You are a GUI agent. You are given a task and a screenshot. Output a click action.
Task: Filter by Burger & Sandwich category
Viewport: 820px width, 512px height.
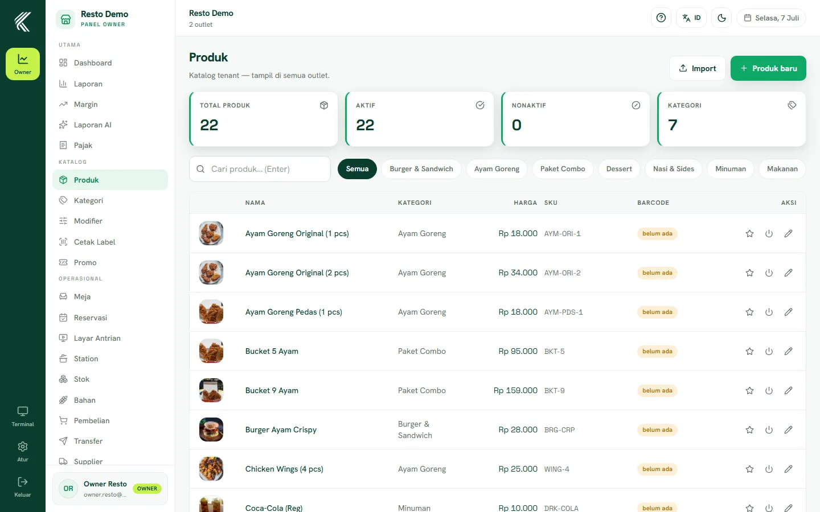tap(421, 169)
